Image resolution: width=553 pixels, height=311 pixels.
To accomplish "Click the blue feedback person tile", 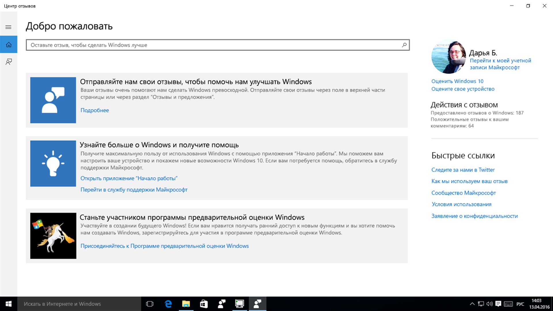I will [x=53, y=100].
